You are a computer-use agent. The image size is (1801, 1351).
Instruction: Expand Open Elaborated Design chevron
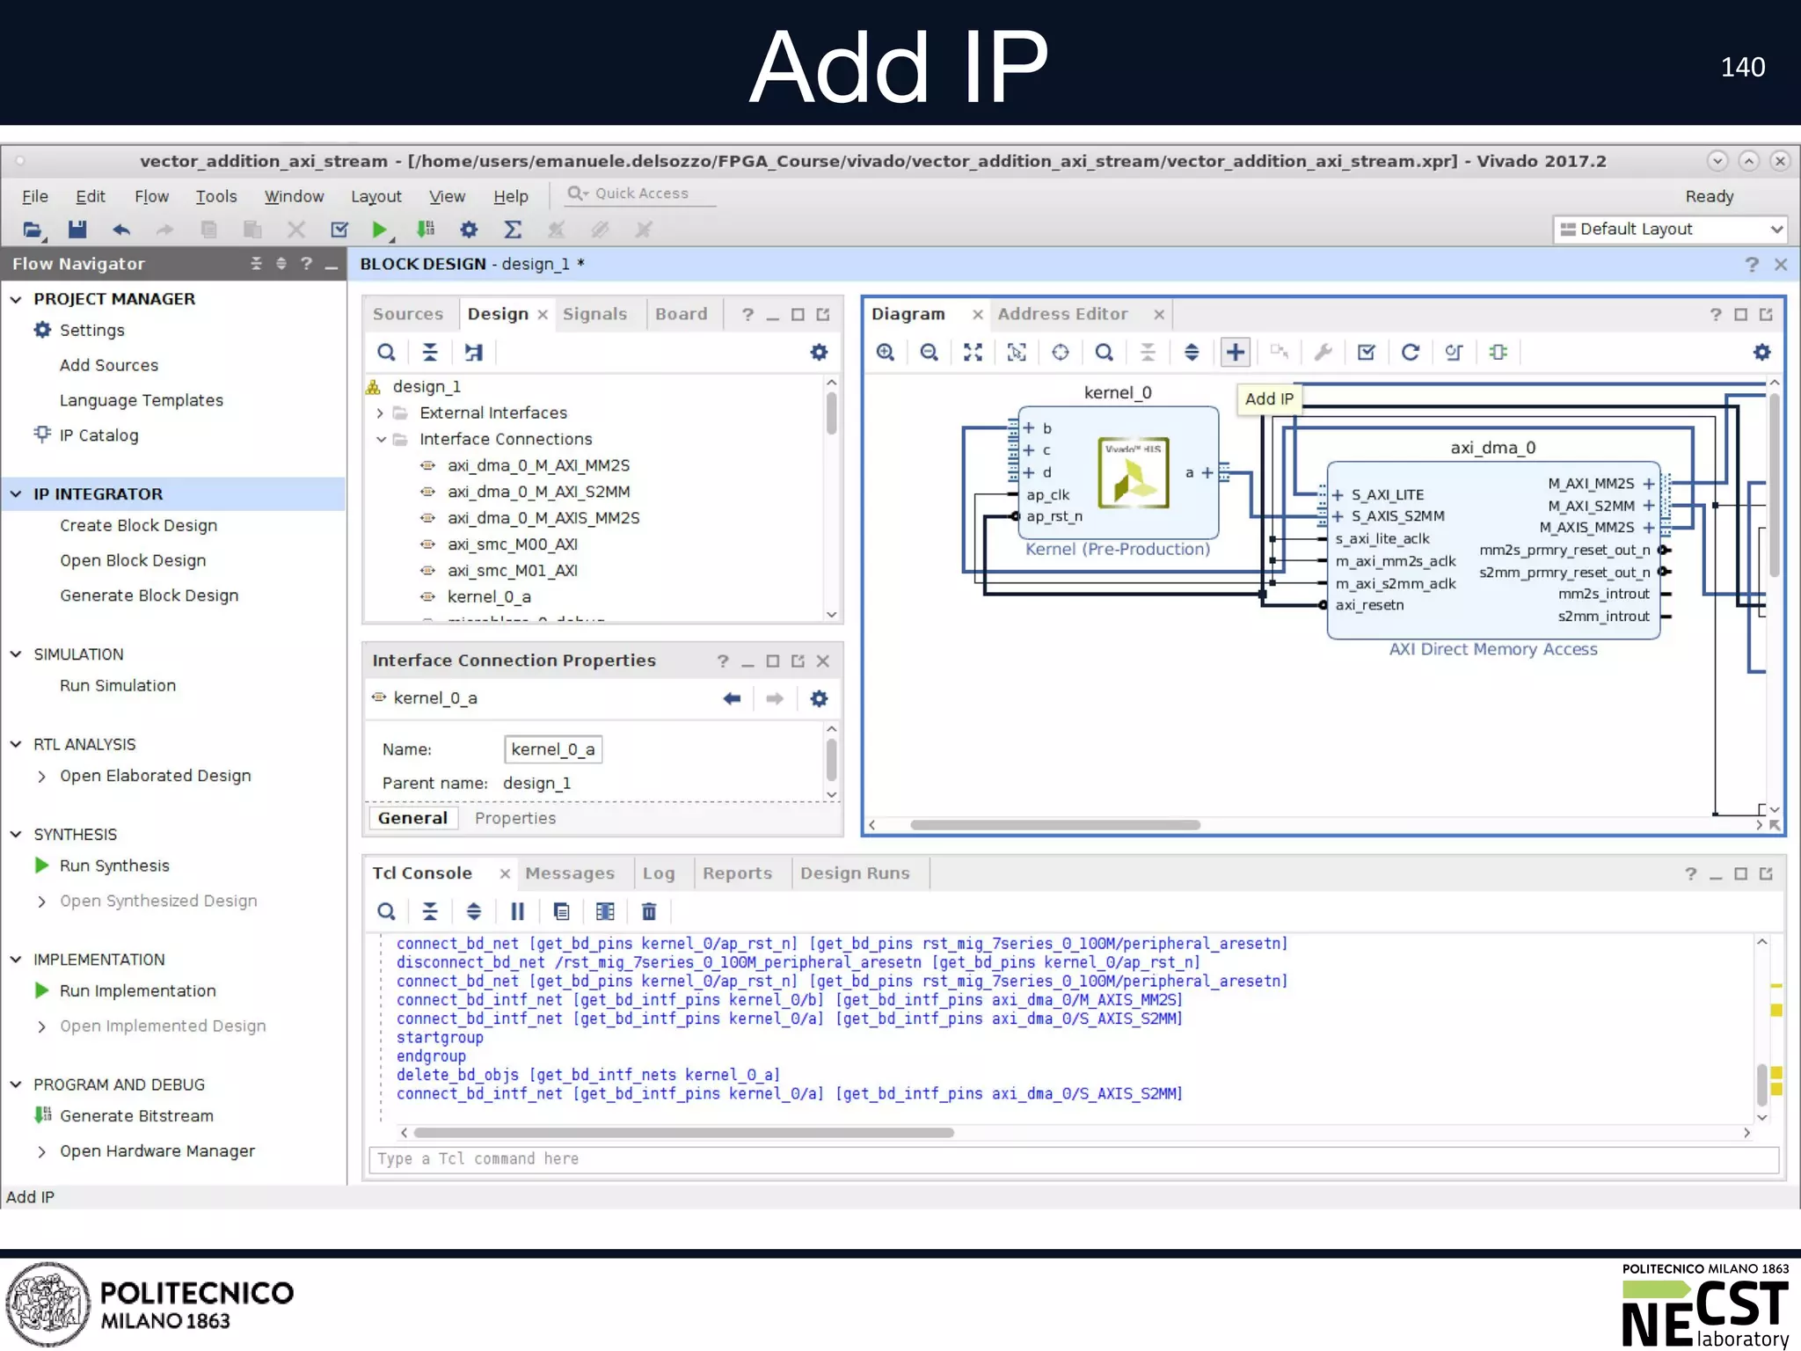tap(41, 776)
